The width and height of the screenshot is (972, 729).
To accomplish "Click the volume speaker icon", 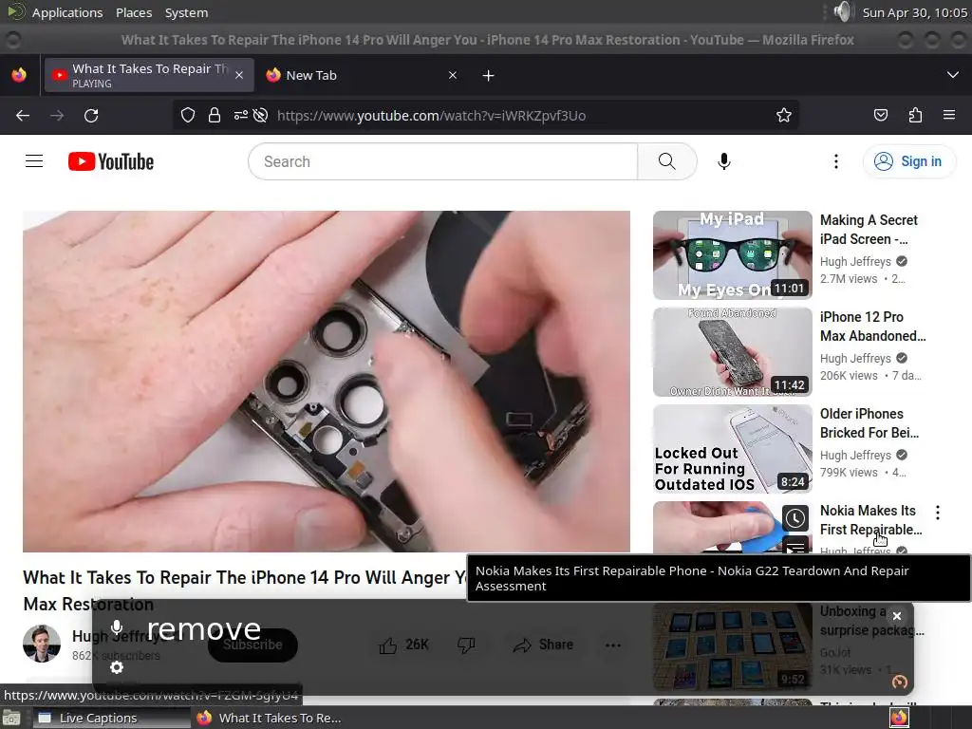I will 843,11.
